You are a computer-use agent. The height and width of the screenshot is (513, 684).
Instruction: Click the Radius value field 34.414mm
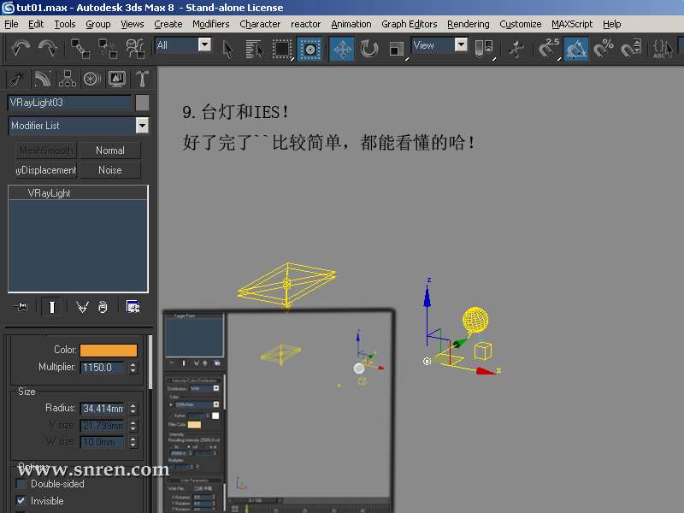[x=103, y=409]
